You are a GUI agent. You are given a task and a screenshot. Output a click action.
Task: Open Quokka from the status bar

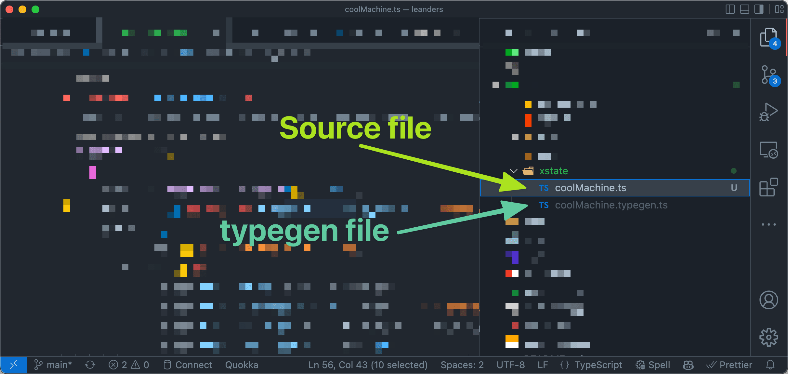pos(241,365)
